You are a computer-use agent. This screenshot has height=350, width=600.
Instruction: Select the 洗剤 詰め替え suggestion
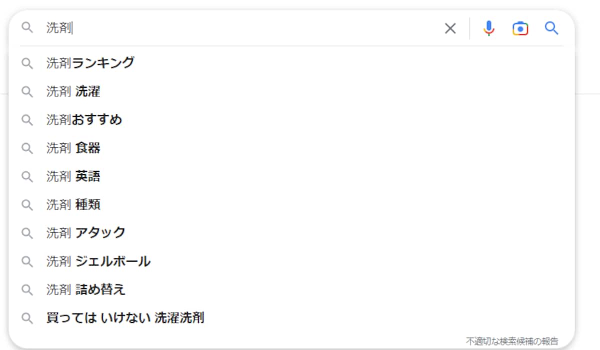tap(291, 290)
